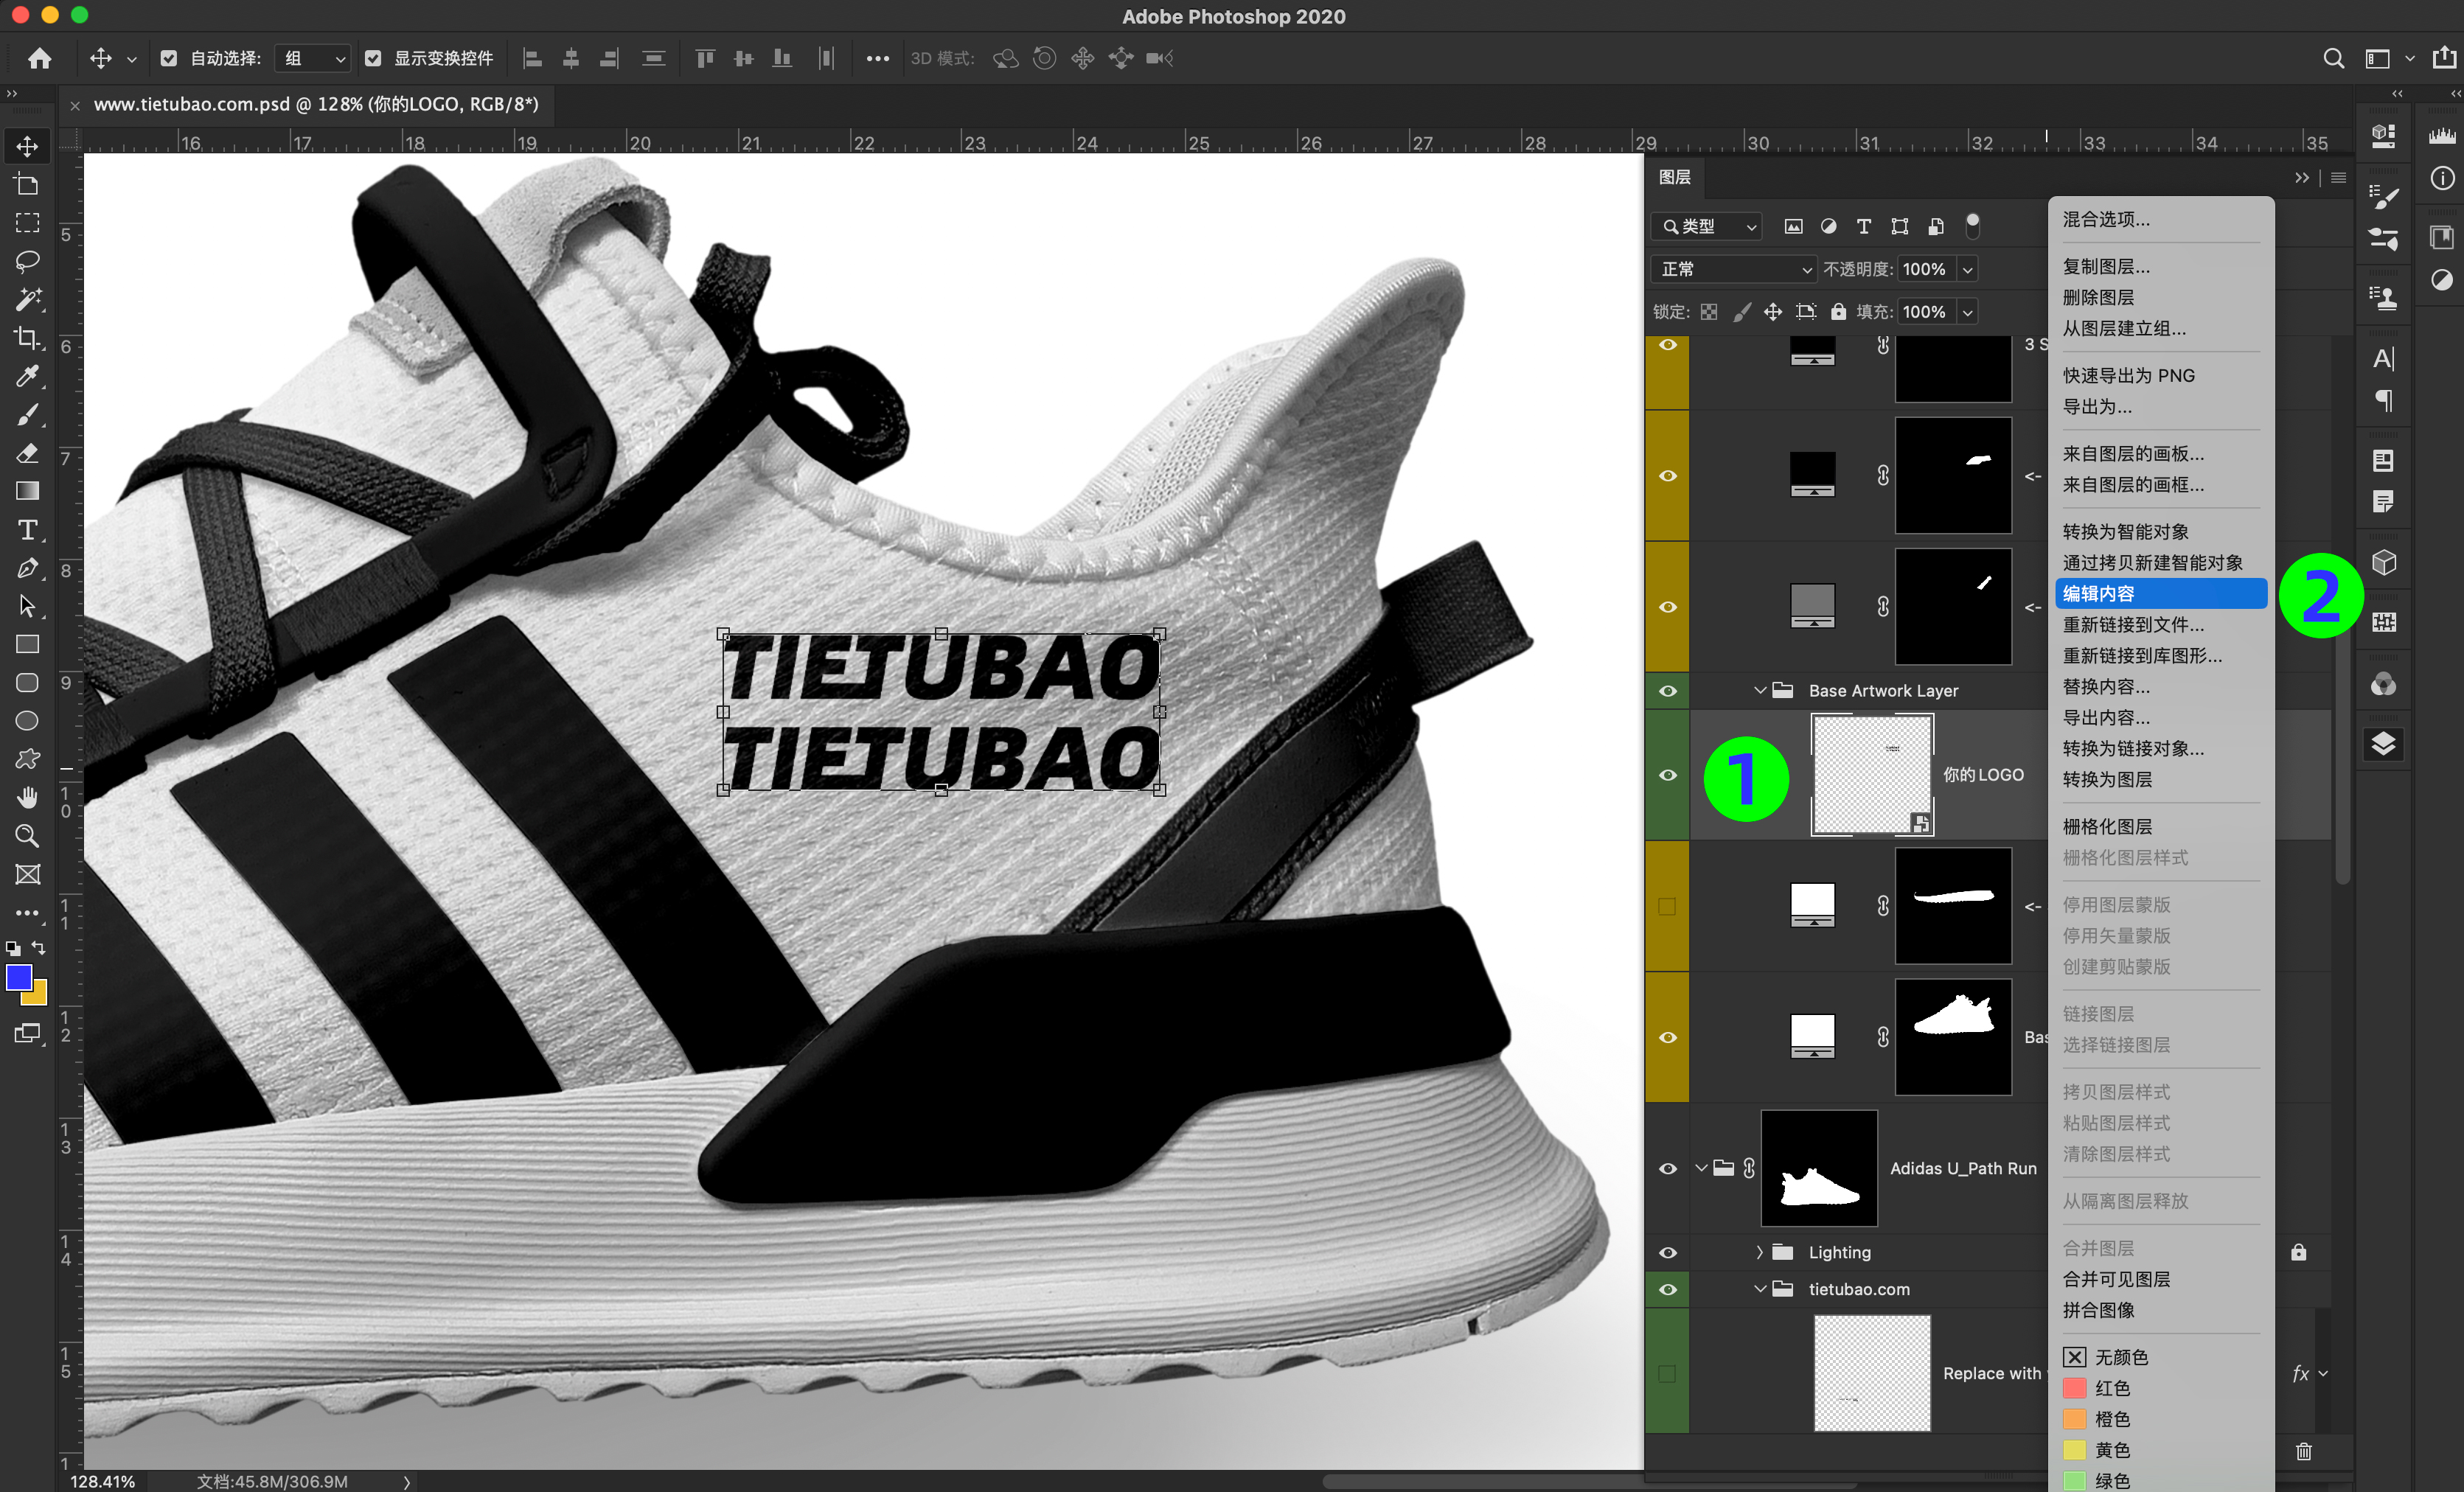Select the Zoom tool
The width and height of the screenshot is (2464, 1492).
(x=27, y=836)
